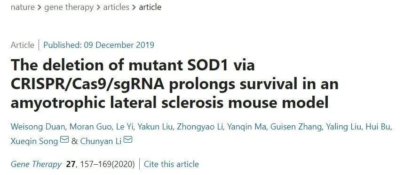Click author name Chunyan Li

[101, 141]
